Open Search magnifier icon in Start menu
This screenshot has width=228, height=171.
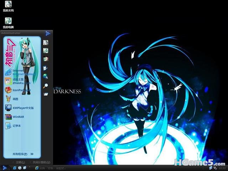[x=46, y=85]
